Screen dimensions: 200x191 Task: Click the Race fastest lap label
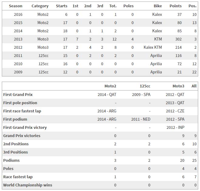(x=18, y=177)
